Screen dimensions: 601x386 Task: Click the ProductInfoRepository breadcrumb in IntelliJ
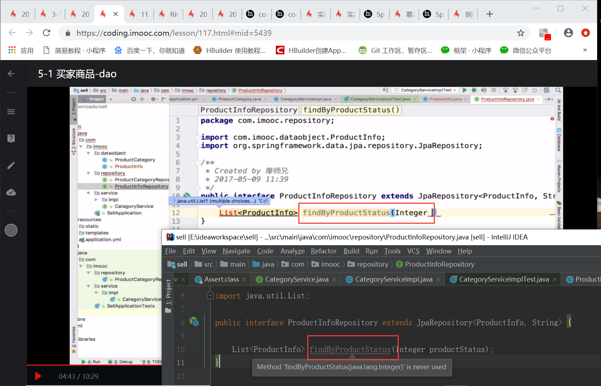pyautogui.click(x=435, y=264)
